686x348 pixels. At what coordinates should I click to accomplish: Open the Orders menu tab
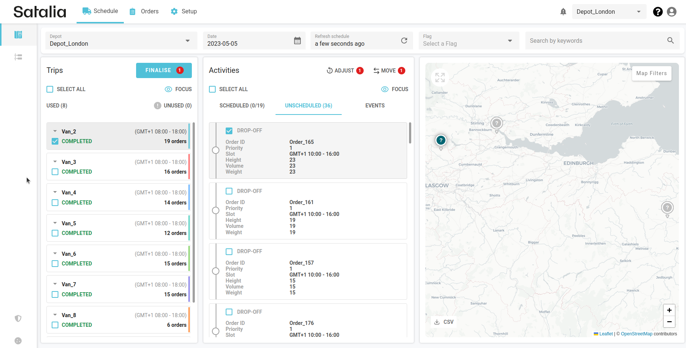click(x=144, y=12)
